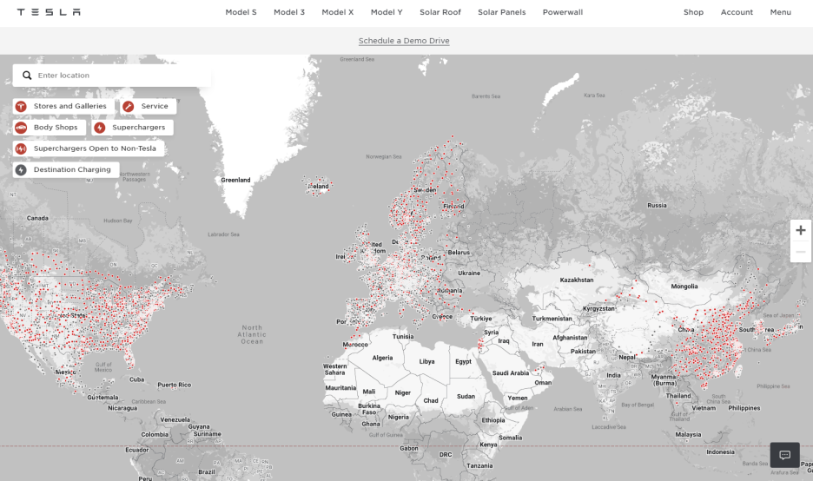Open the Powerwall page
The image size is (813, 481).
coord(563,12)
